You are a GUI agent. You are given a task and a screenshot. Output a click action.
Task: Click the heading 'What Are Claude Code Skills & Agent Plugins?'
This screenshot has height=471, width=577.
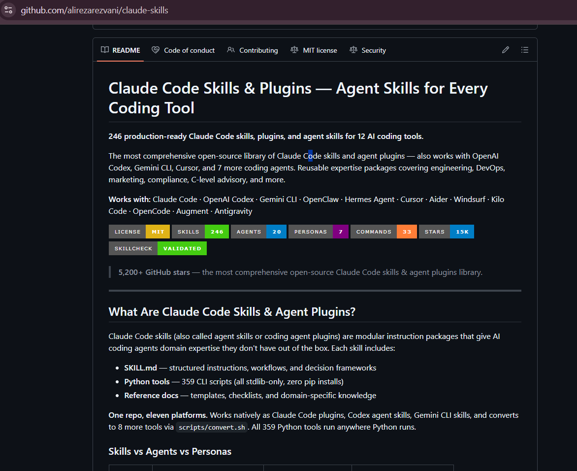click(232, 312)
